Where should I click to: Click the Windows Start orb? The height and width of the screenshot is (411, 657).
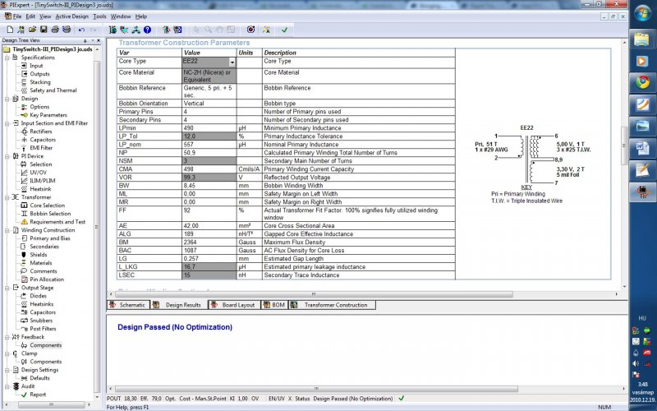[642, 13]
